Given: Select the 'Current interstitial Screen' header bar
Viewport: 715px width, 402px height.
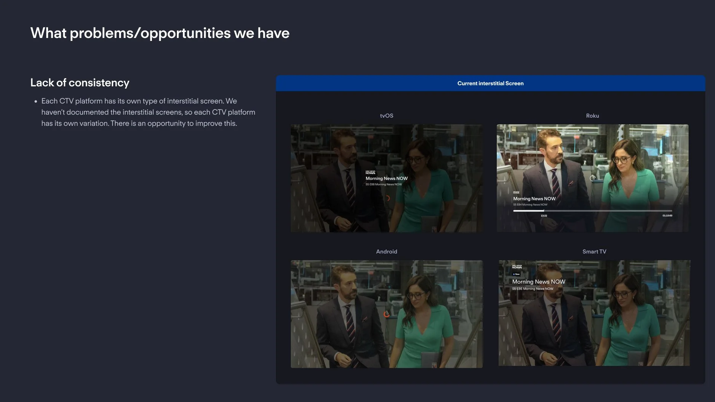Looking at the screenshot, I should [x=490, y=83].
